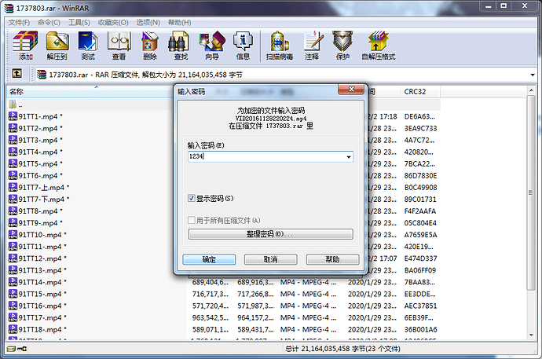Click file list scrollbar up arrow

(531, 90)
